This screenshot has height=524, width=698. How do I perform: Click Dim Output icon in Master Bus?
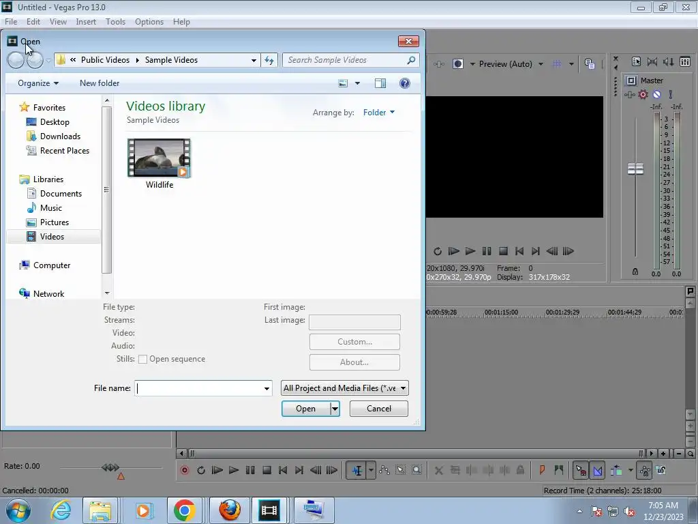tap(668, 61)
